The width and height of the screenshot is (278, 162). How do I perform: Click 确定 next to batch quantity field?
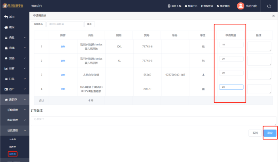pos(89,24)
